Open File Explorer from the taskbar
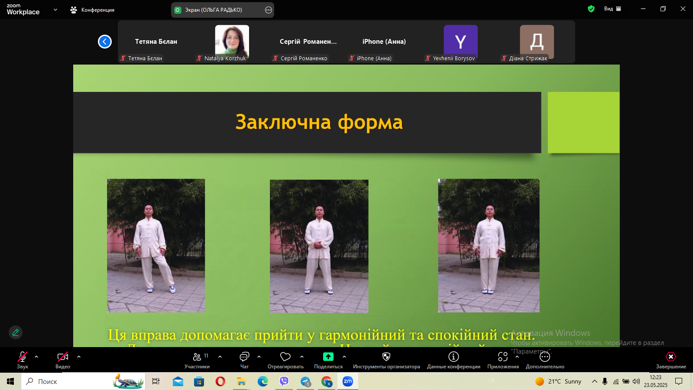This screenshot has width=693, height=390. [242, 381]
